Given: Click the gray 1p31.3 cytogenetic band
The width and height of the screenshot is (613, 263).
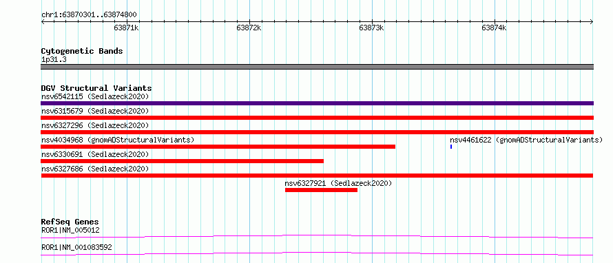Looking at the screenshot, I should [317, 67].
